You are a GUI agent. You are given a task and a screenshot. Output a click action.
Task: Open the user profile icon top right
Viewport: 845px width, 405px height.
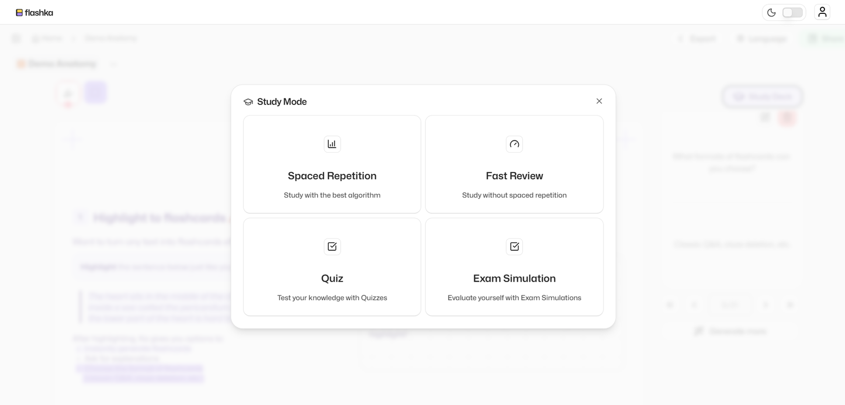click(x=822, y=12)
